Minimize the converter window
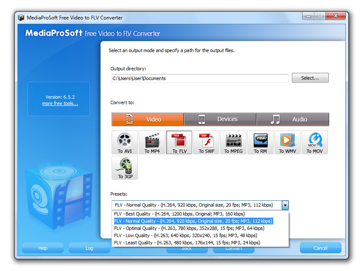 point(308,16)
